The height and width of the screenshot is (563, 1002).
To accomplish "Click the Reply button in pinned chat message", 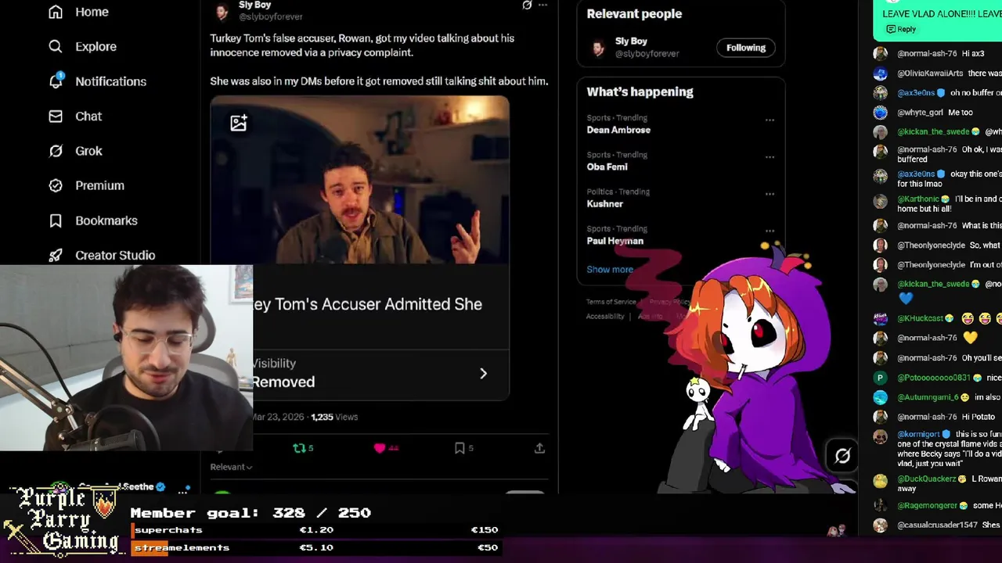I will pos(901,29).
